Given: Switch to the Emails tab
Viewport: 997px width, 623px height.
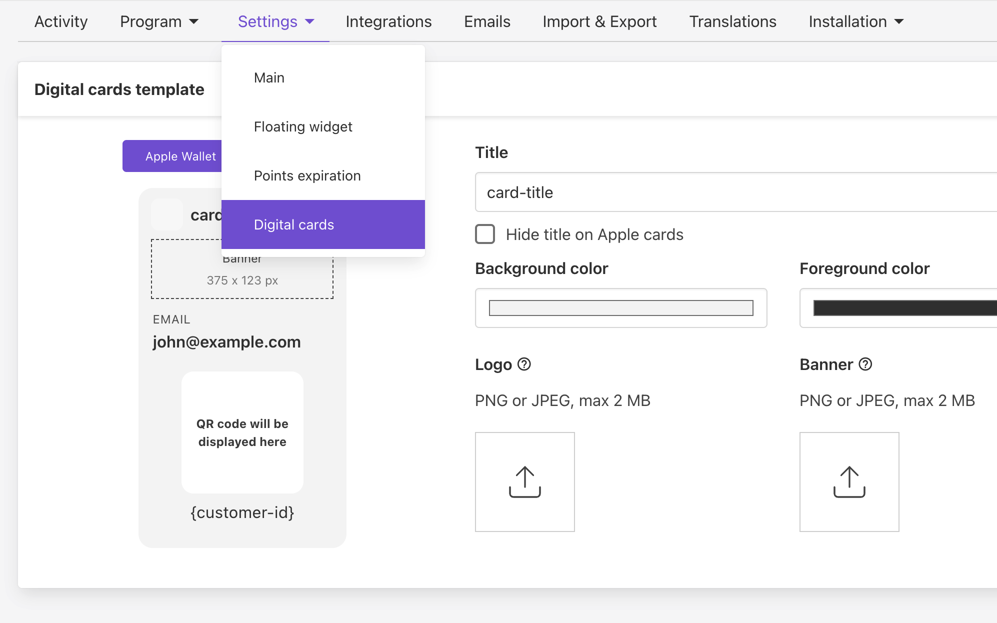Looking at the screenshot, I should (486, 21).
